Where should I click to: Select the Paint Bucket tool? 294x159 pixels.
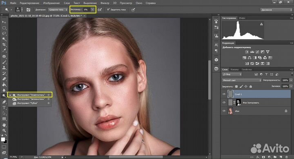point(4,85)
